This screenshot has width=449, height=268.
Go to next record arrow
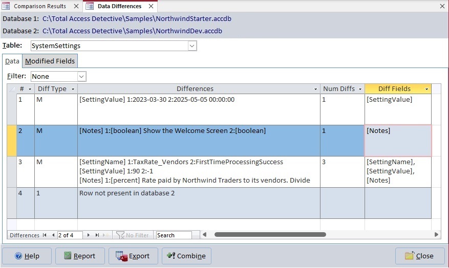coord(89,235)
